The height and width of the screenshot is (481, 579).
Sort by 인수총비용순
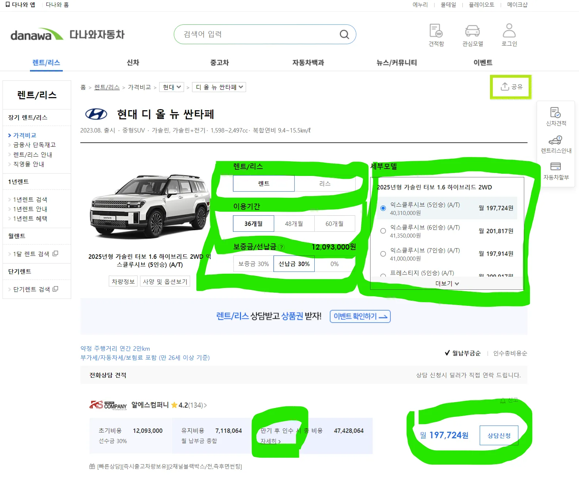510,353
